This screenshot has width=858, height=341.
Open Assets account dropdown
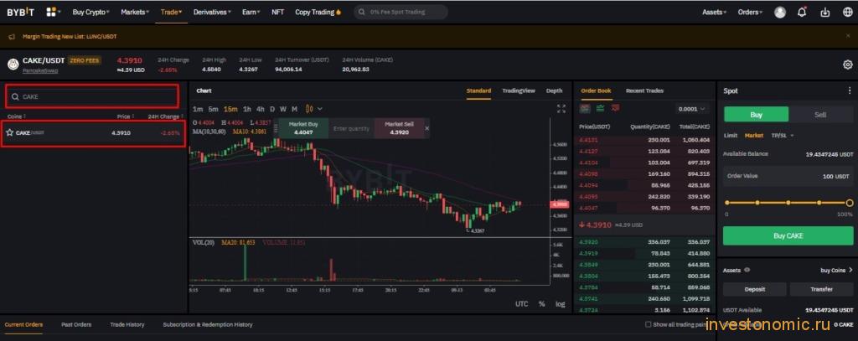click(714, 12)
